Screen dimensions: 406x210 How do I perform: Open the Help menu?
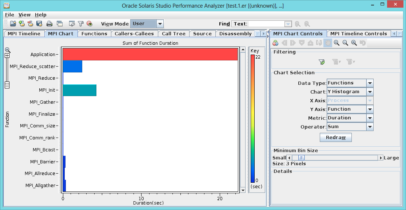pos(41,15)
